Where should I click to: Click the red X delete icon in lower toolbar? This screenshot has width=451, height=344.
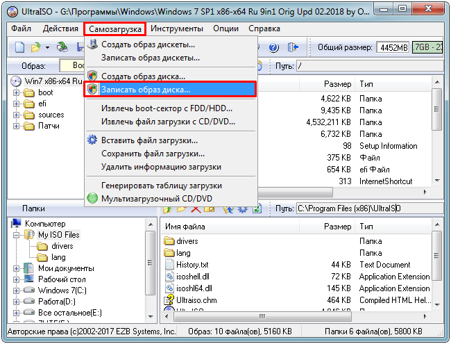tap(196, 209)
